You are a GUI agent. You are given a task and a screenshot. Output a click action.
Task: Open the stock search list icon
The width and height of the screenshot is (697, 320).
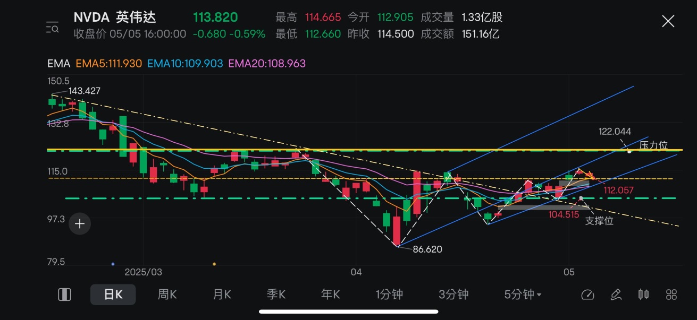pyautogui.click(x=53, y=28)
